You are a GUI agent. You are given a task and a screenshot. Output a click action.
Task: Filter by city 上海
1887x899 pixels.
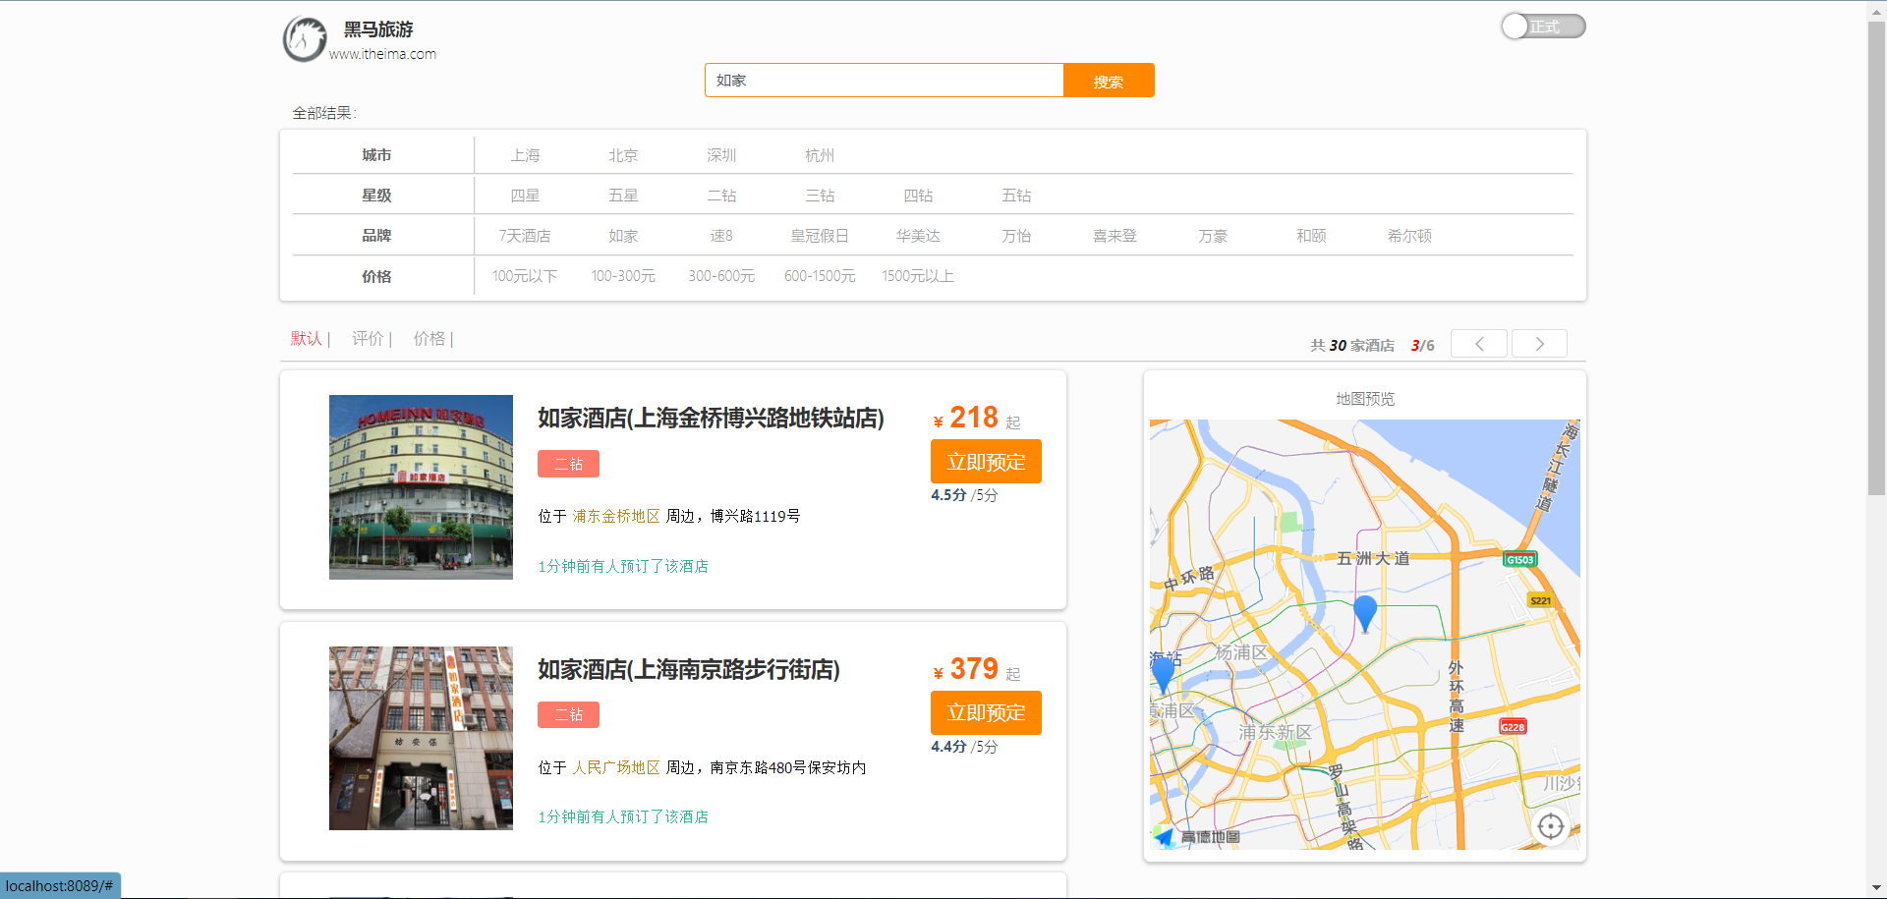(525, 155)
